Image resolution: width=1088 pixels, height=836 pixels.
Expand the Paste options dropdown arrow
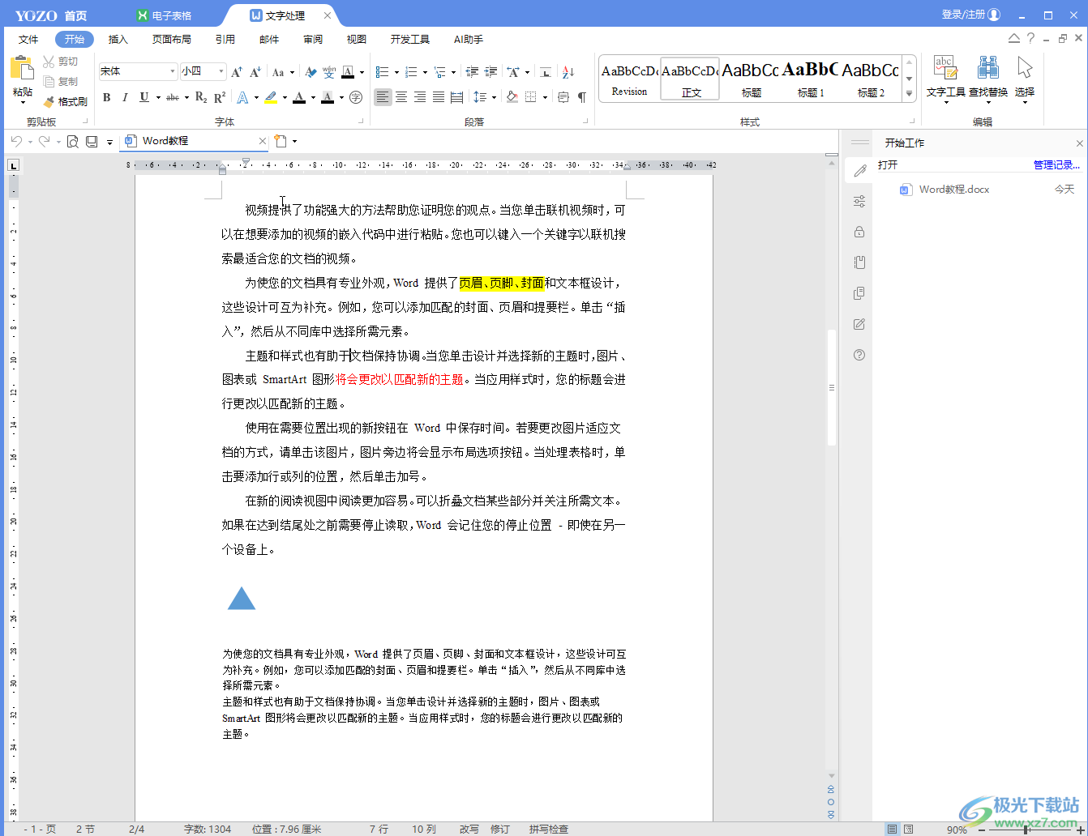tap(22, 103)
